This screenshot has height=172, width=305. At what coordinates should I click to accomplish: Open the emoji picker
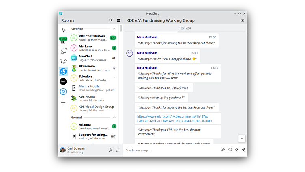click(x=230, y=150)
